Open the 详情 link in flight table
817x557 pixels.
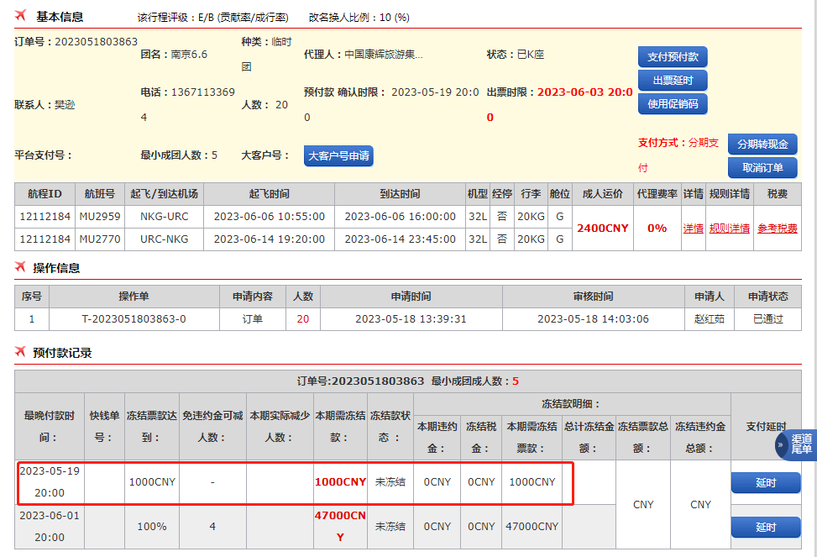693,228
